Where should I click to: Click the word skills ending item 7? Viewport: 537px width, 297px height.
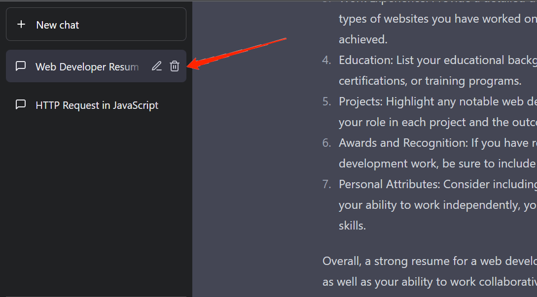tap(352, 226)
